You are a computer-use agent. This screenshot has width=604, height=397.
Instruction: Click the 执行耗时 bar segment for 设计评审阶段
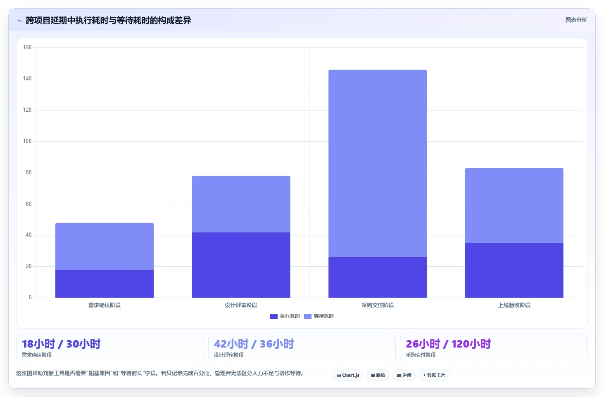pyautogui.click(x=241, y=265)
